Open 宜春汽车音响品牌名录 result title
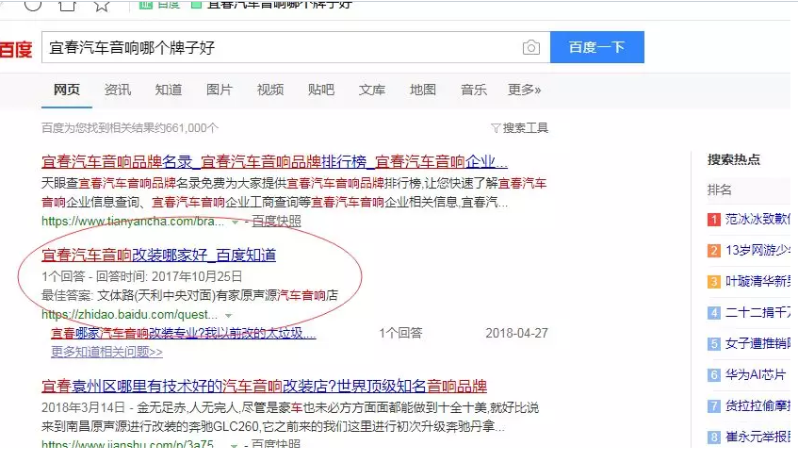798x462 pixels. [x=274, y=162]
